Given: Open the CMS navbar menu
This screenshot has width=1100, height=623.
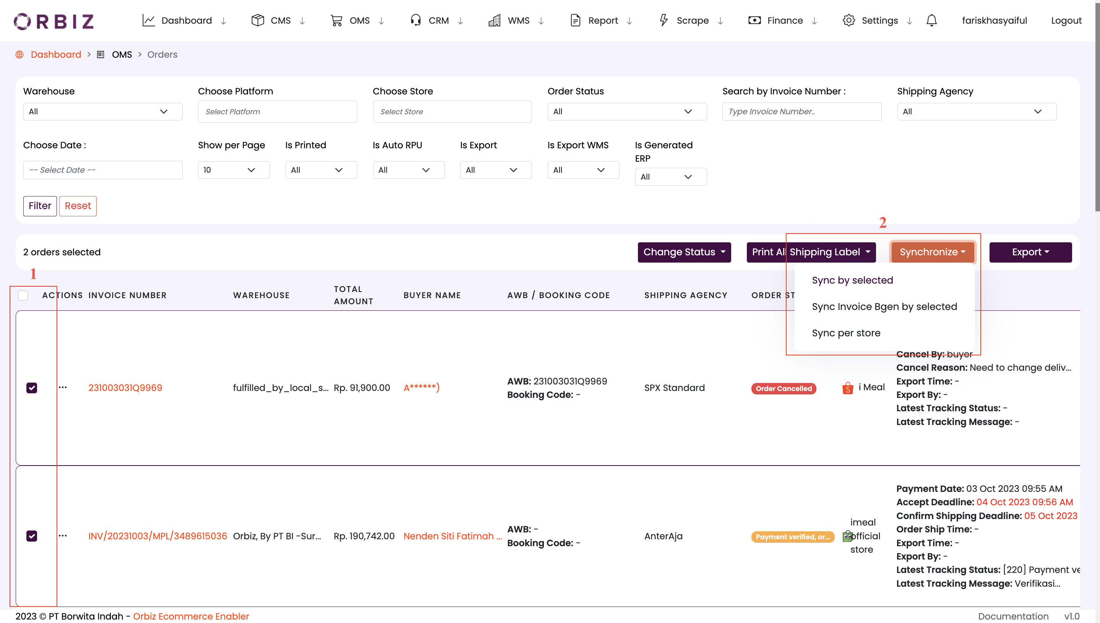Looking at the screenshot, I should (x=279, y=21).
